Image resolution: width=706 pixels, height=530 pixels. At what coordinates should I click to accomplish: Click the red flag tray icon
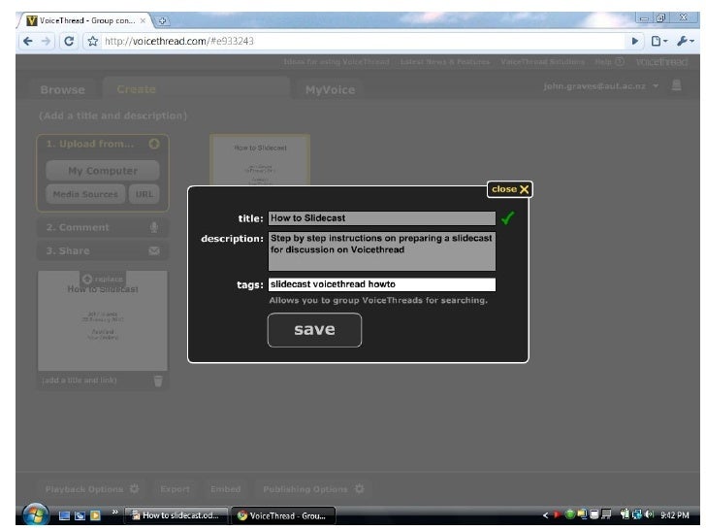(x=558, y=514)
